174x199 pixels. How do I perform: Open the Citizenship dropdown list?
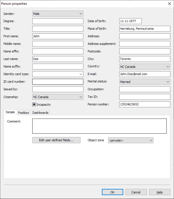(x=58, y=97)
